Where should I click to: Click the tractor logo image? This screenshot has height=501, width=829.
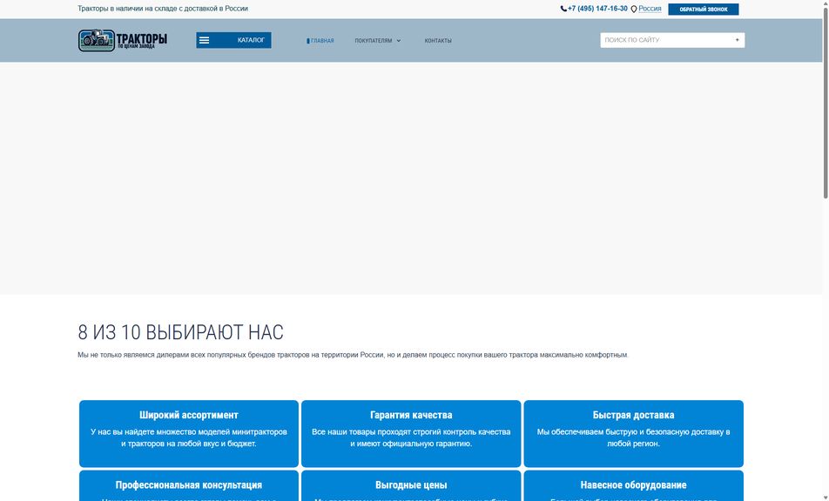(96, 40)
